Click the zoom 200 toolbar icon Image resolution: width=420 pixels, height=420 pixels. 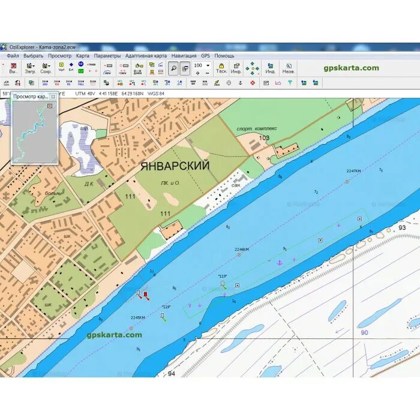(x=45, y=83)
